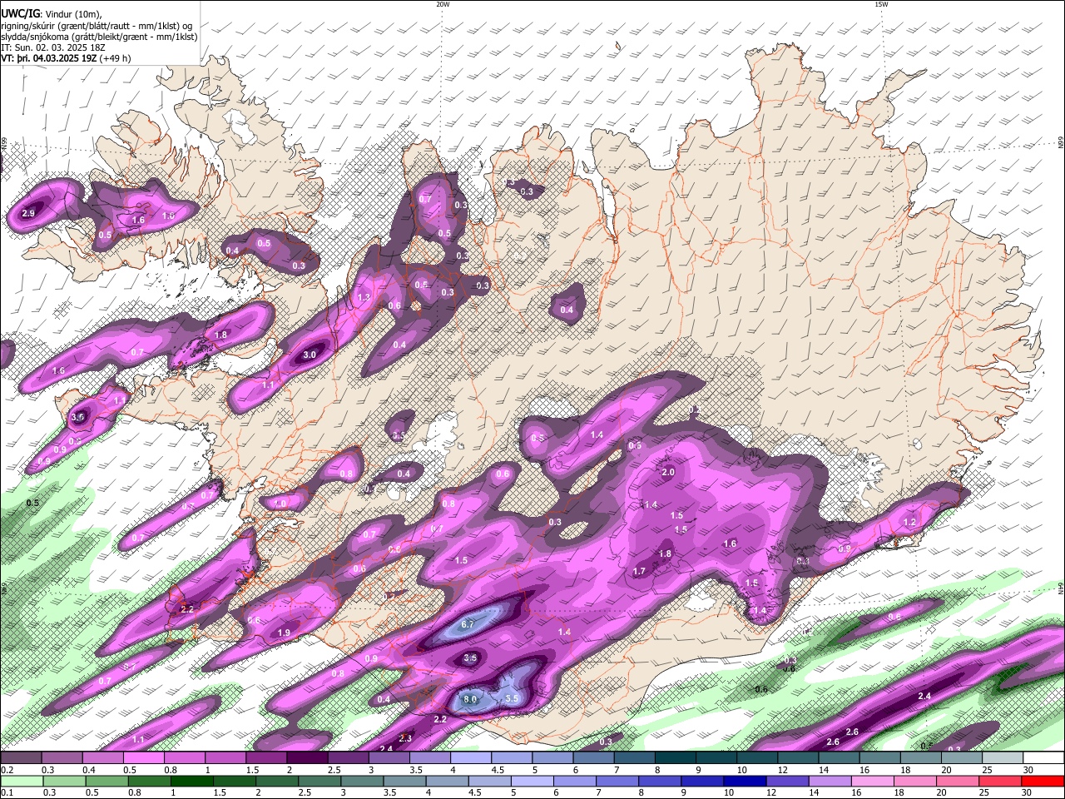This screenshot has height=799, width=1065.
Task: Select the lavender 4 swatch in upper scale
Action: (471, 758)
